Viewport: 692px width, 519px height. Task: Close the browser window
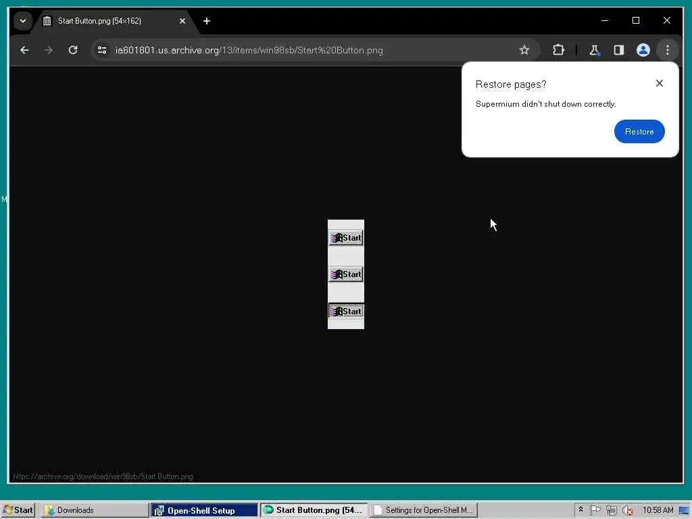[667, 20]
